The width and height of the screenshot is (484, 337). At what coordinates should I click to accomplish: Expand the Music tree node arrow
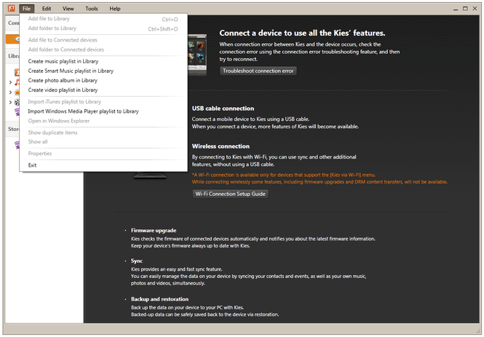(10, 82)
